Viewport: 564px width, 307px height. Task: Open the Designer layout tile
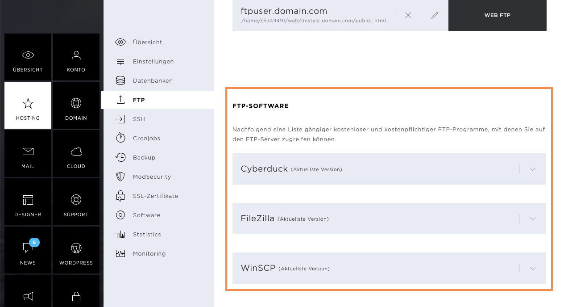pyautogui.click(x=28, y=202)
